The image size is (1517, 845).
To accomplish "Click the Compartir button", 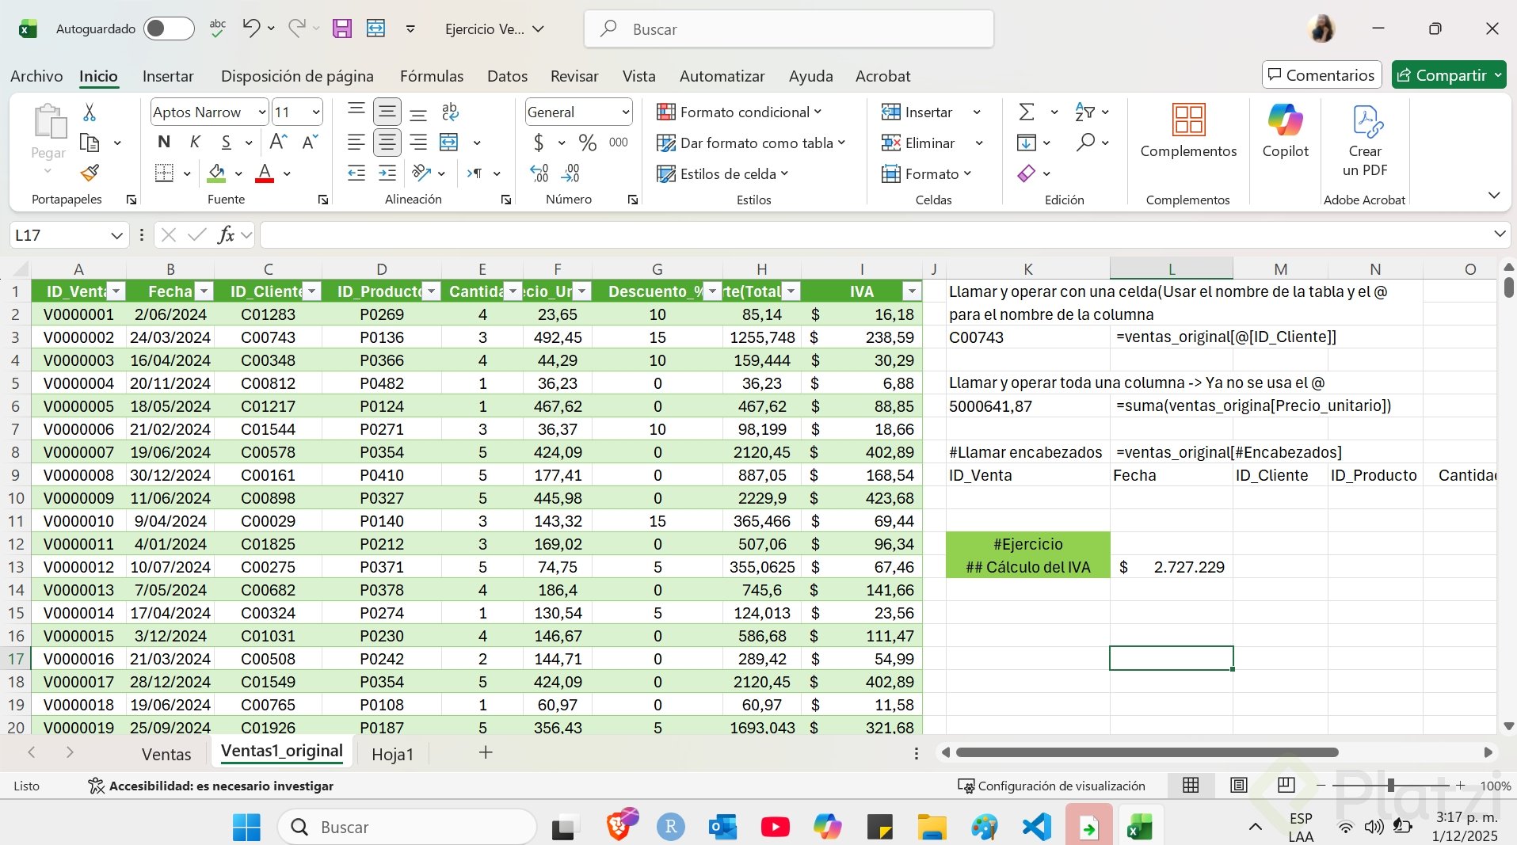I will click(x=1443, y=75).
